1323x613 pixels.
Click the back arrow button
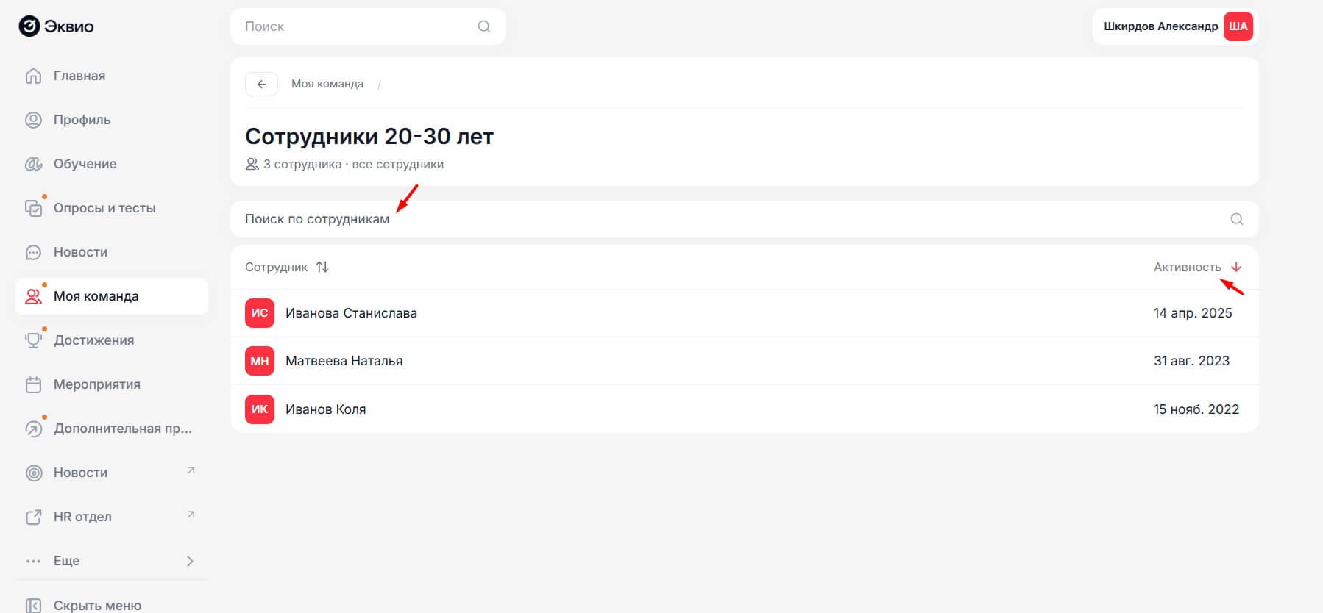coord(261,84)
